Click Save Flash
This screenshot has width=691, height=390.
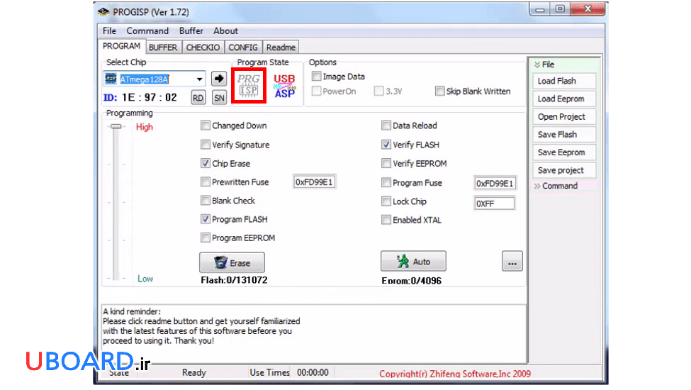pyautogui.click(x=564, y=135)
